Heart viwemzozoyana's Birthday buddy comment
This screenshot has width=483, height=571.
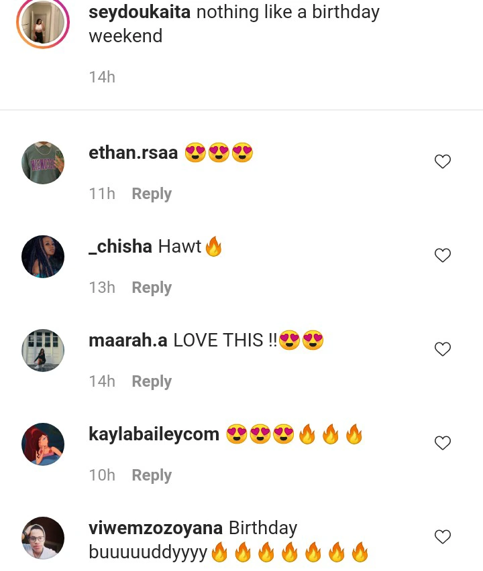click(443, 537)
